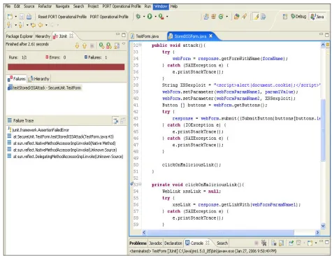Viewport: 332px width, 256px height.
Task: Switch to the Debug perspective
Action: 298,17
